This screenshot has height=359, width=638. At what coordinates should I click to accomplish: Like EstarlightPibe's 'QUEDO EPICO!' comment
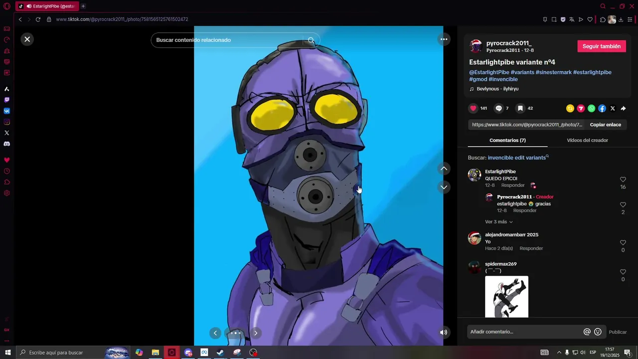coord(623,179)
